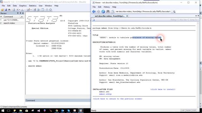202x113 pixels.
Task: Open Edit menu in the Viewer window
Action: (100, 7)
